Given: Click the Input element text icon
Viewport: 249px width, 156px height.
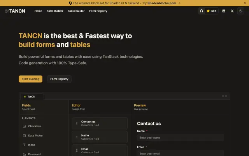Looking at the screenshot, I should point(24,145).
